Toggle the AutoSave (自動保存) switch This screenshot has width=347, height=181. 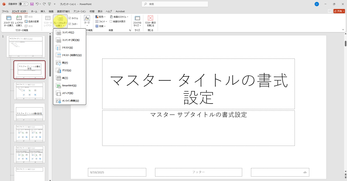pyautogui.click(x=23, y=4)
